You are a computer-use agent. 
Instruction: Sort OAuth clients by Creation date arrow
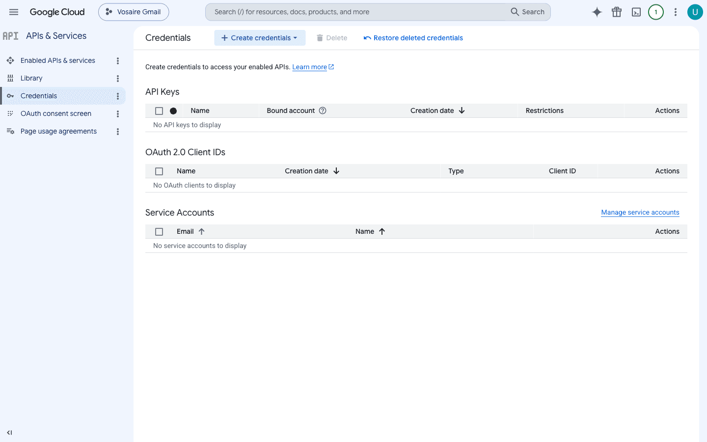point(336,171)
